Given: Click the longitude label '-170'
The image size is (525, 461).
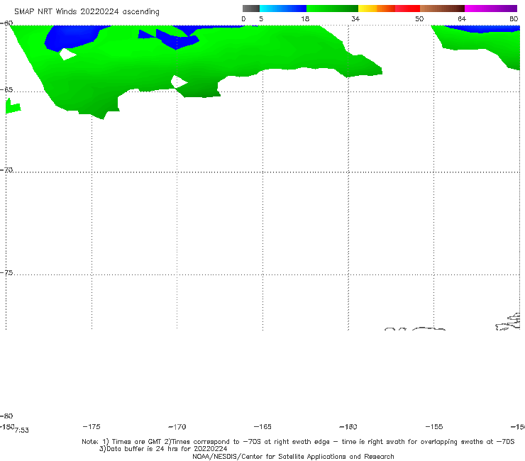Looking at the screenshot, I should [177, 426].
